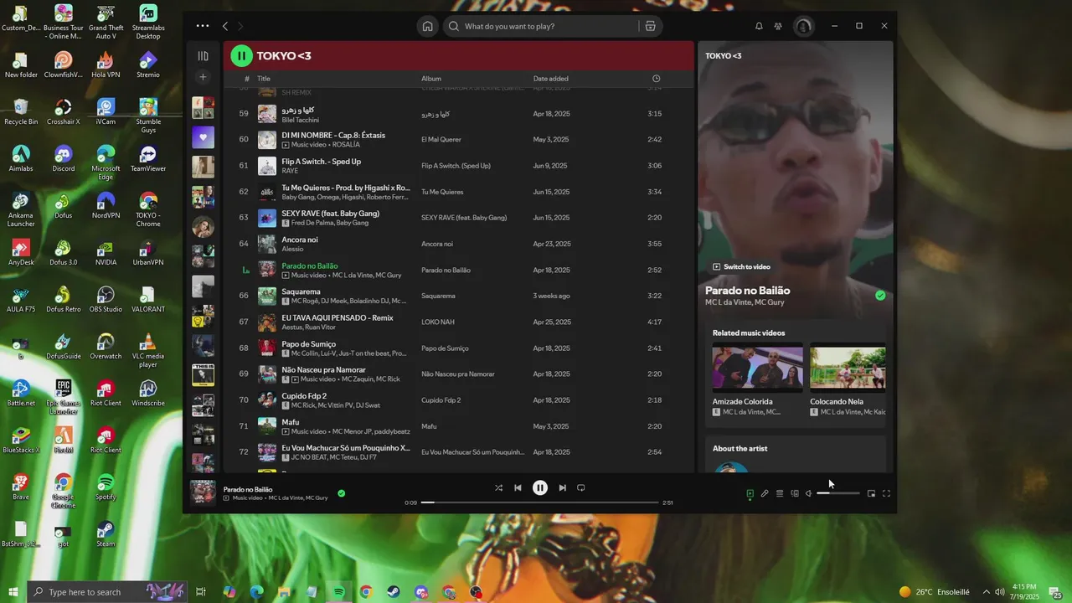Open the play queue

pos(780,493)
